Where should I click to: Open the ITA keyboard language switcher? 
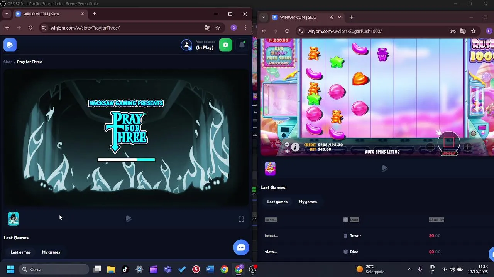click(x=432, y=269)
